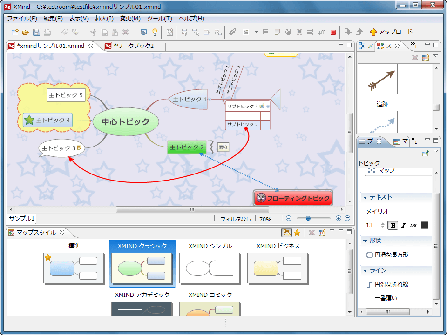Insert a picture with the image icon
Viewport: 447px width, 335px height.
[246, 32]
